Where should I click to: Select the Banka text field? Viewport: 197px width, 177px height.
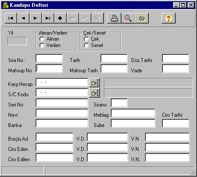[x=62, y=124]
